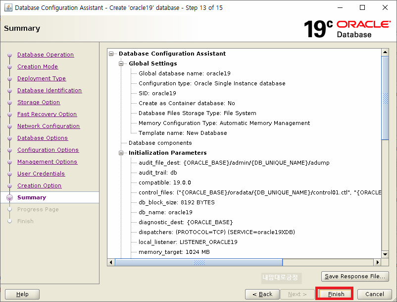The width and height of the screenshot is (397, 302).
Task: Collapse the Database Configuration Assistant tree root
Action: coord(111,54)
